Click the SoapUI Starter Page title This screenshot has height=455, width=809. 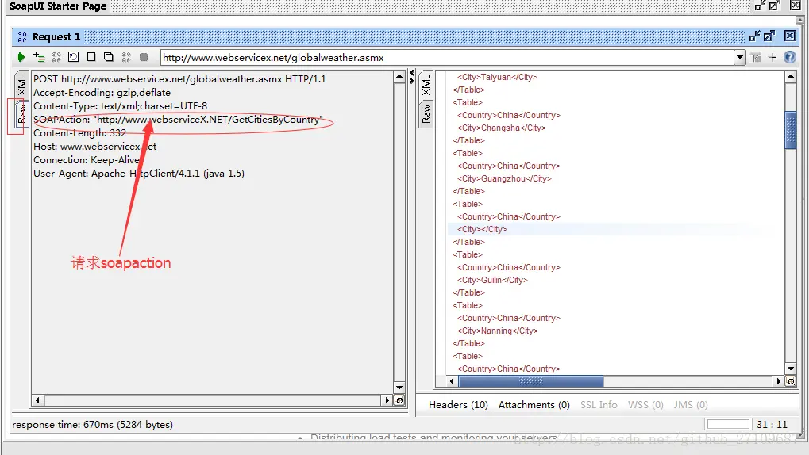58,6
